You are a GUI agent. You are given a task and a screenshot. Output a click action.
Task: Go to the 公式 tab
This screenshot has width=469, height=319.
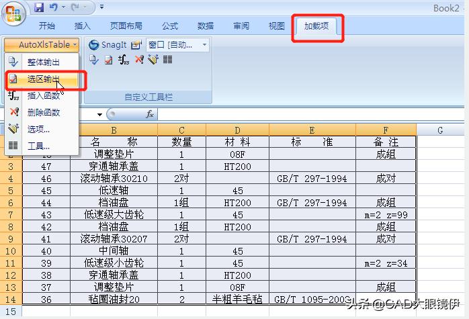pos(170,26)
